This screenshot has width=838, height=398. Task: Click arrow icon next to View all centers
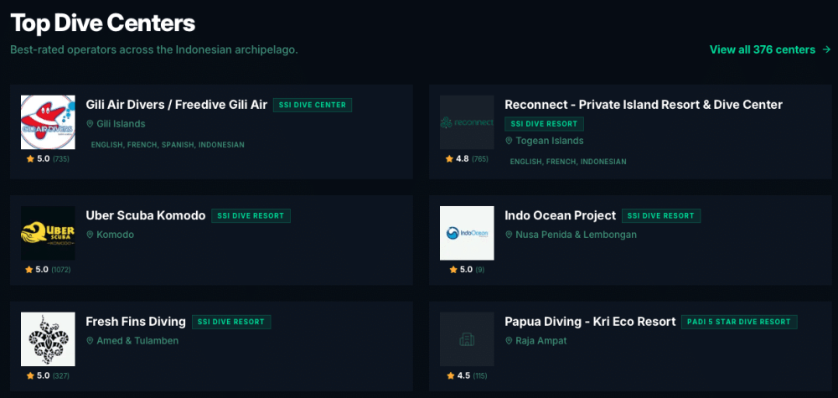tap(827, 49)
